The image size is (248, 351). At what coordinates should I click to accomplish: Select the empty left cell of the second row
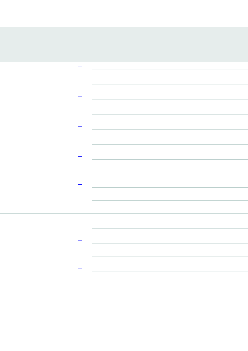point(38,107)
